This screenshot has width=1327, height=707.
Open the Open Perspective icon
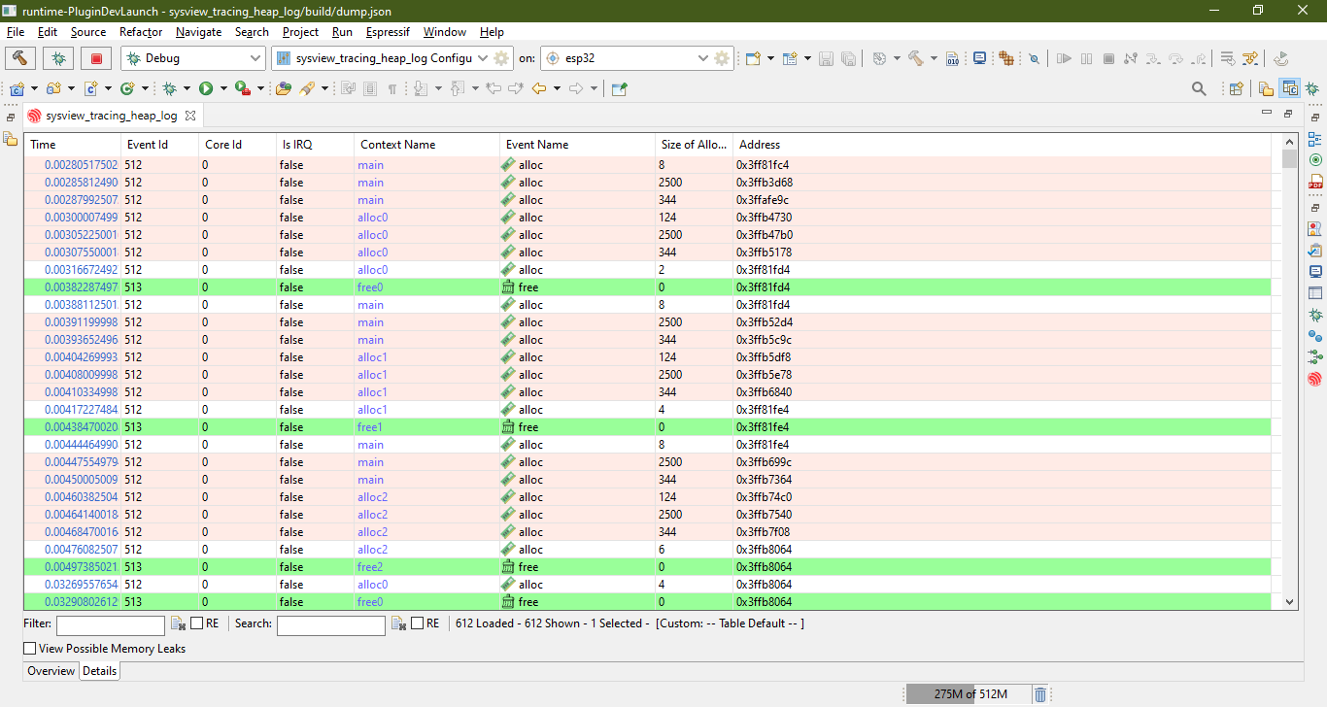point(1236,88)
